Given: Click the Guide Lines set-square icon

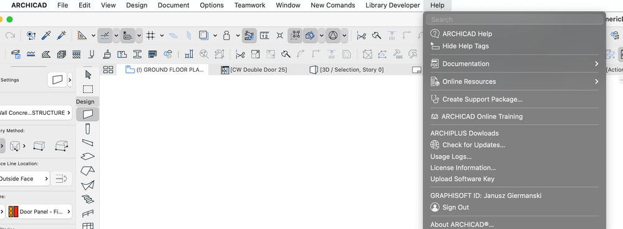Looking at the screenshot, I should pos(82,36).
